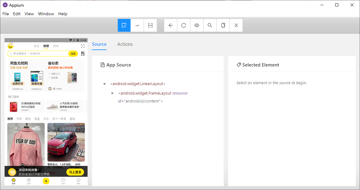The height and width of the screenshot is (190, 360).
Task: Open the Source tab
Action: [x=99, y=44]
